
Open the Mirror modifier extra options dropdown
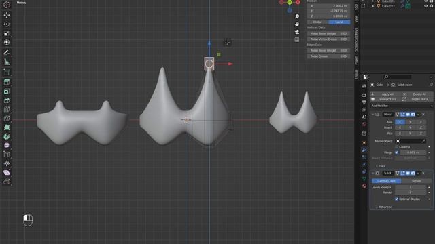pos(419,115)
